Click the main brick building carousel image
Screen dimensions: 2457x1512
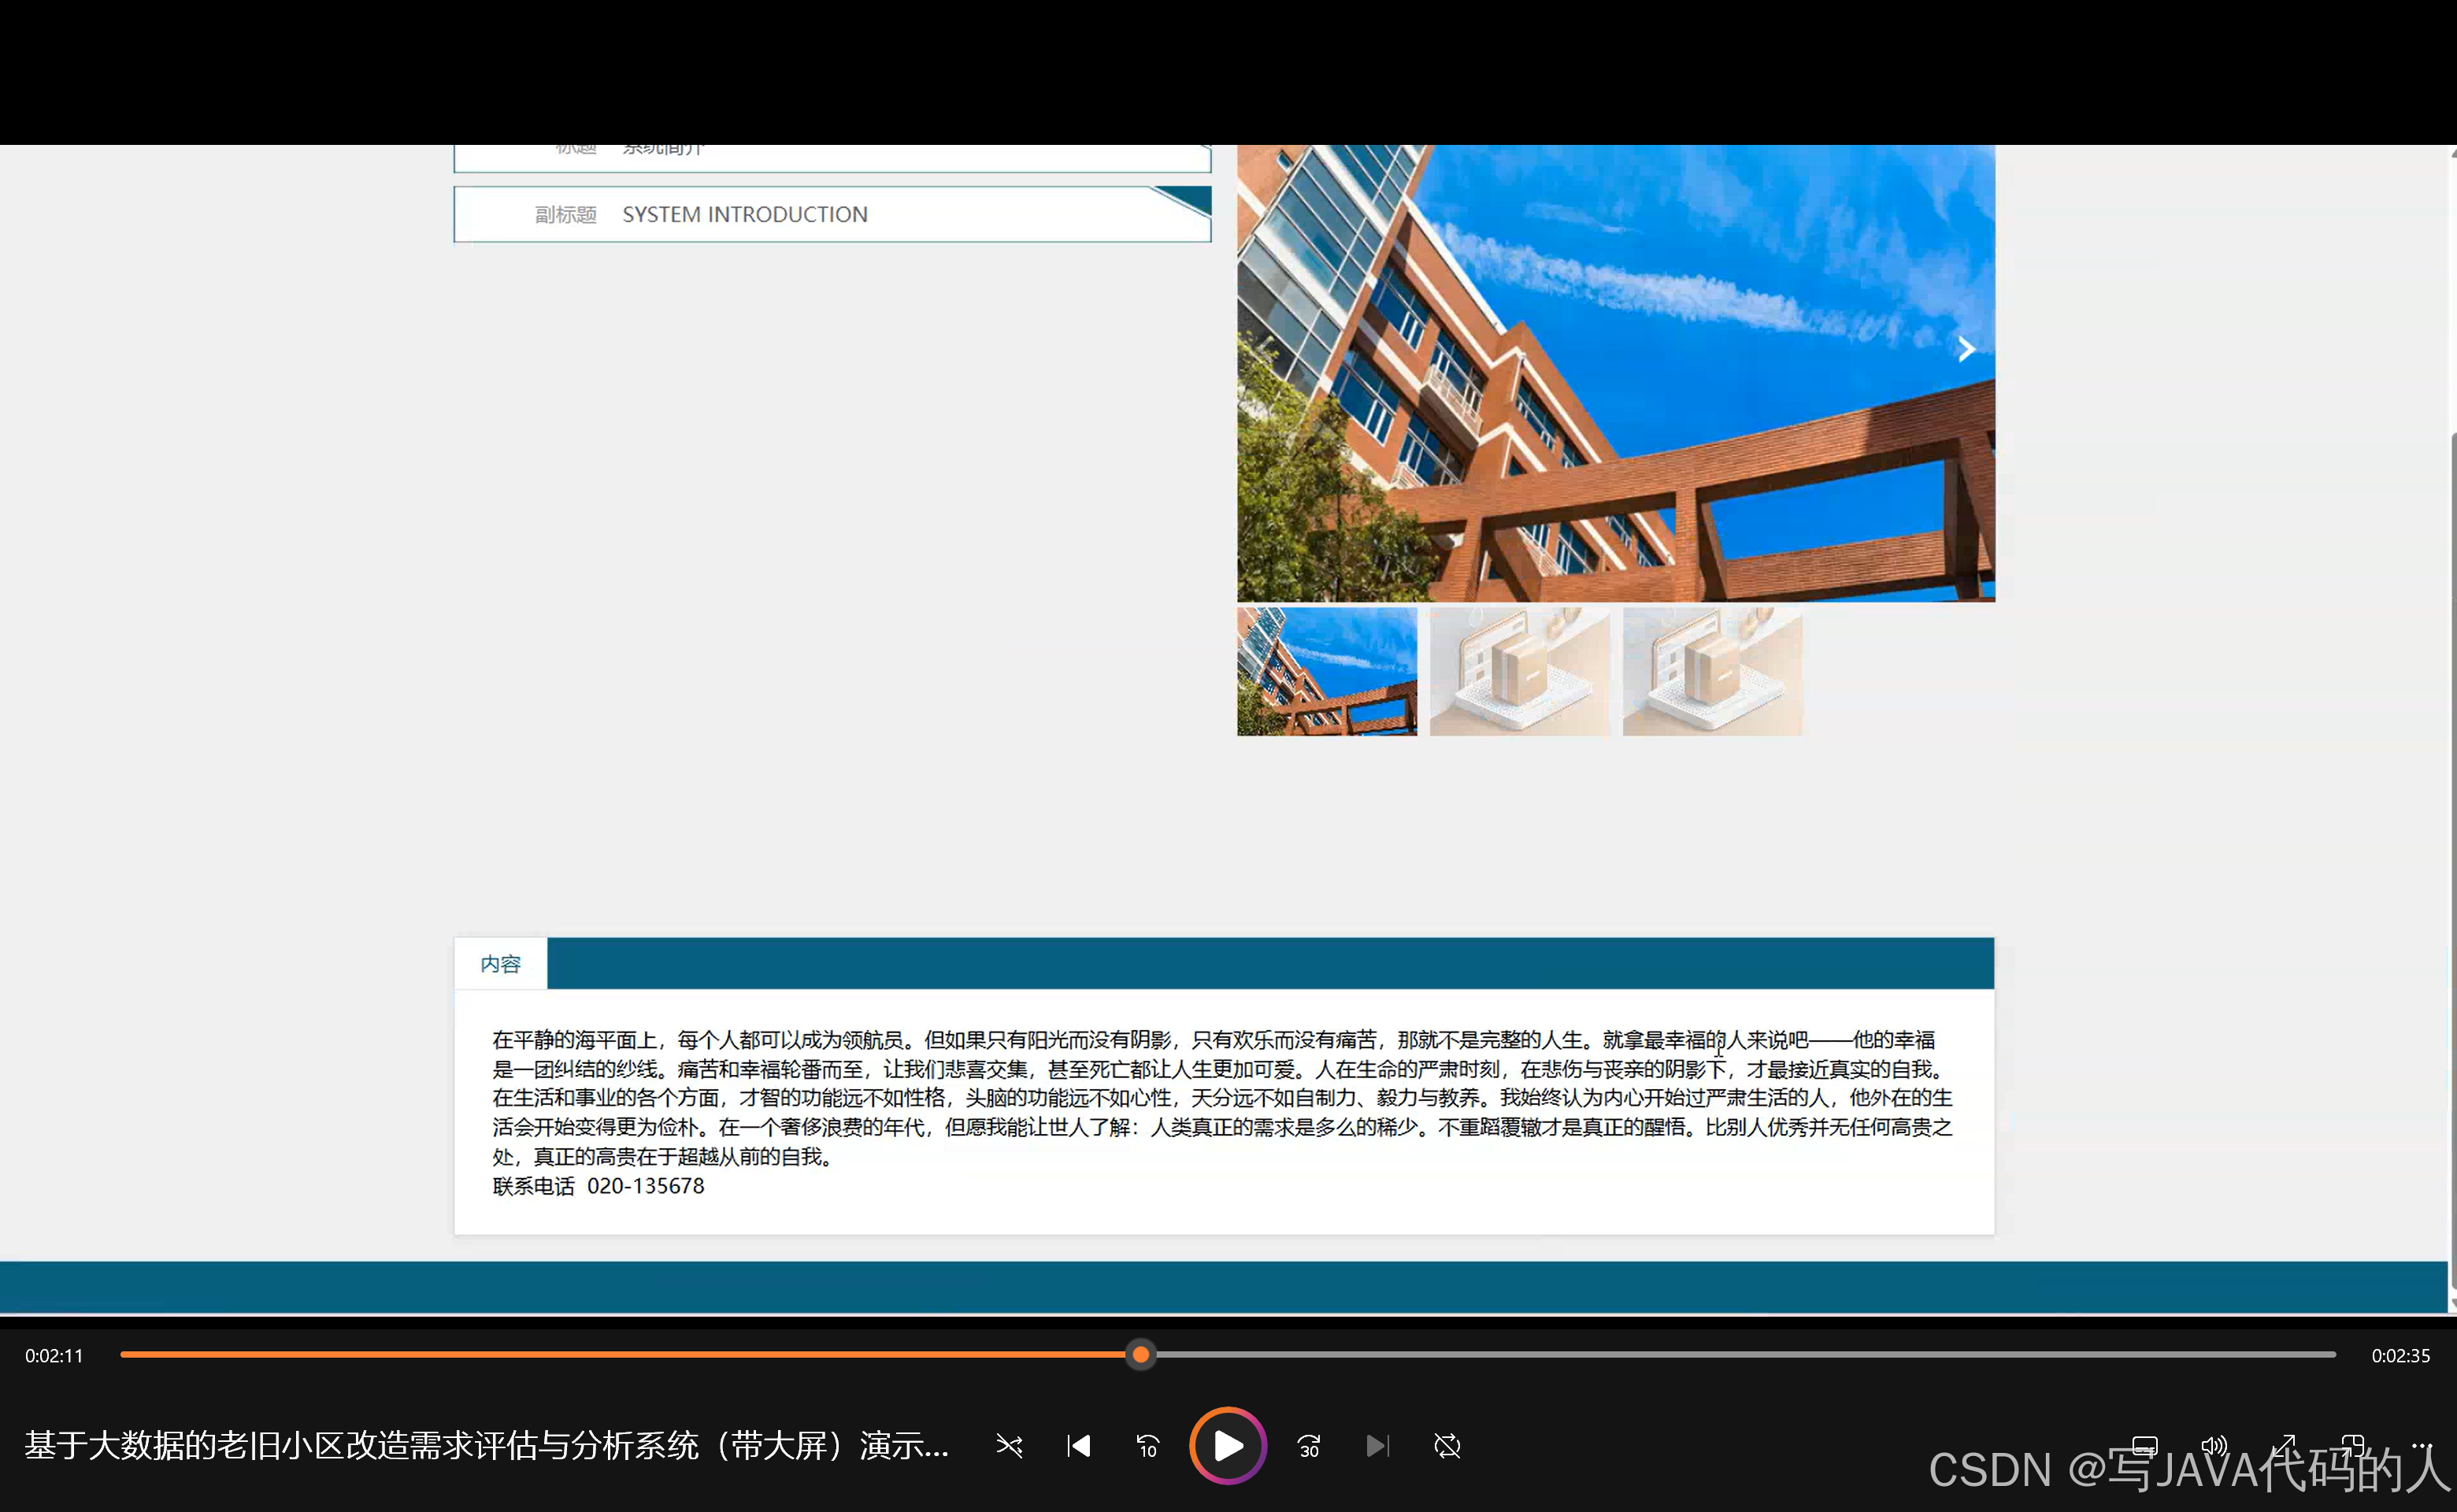pyautogui.click(x=1616, y=373)
